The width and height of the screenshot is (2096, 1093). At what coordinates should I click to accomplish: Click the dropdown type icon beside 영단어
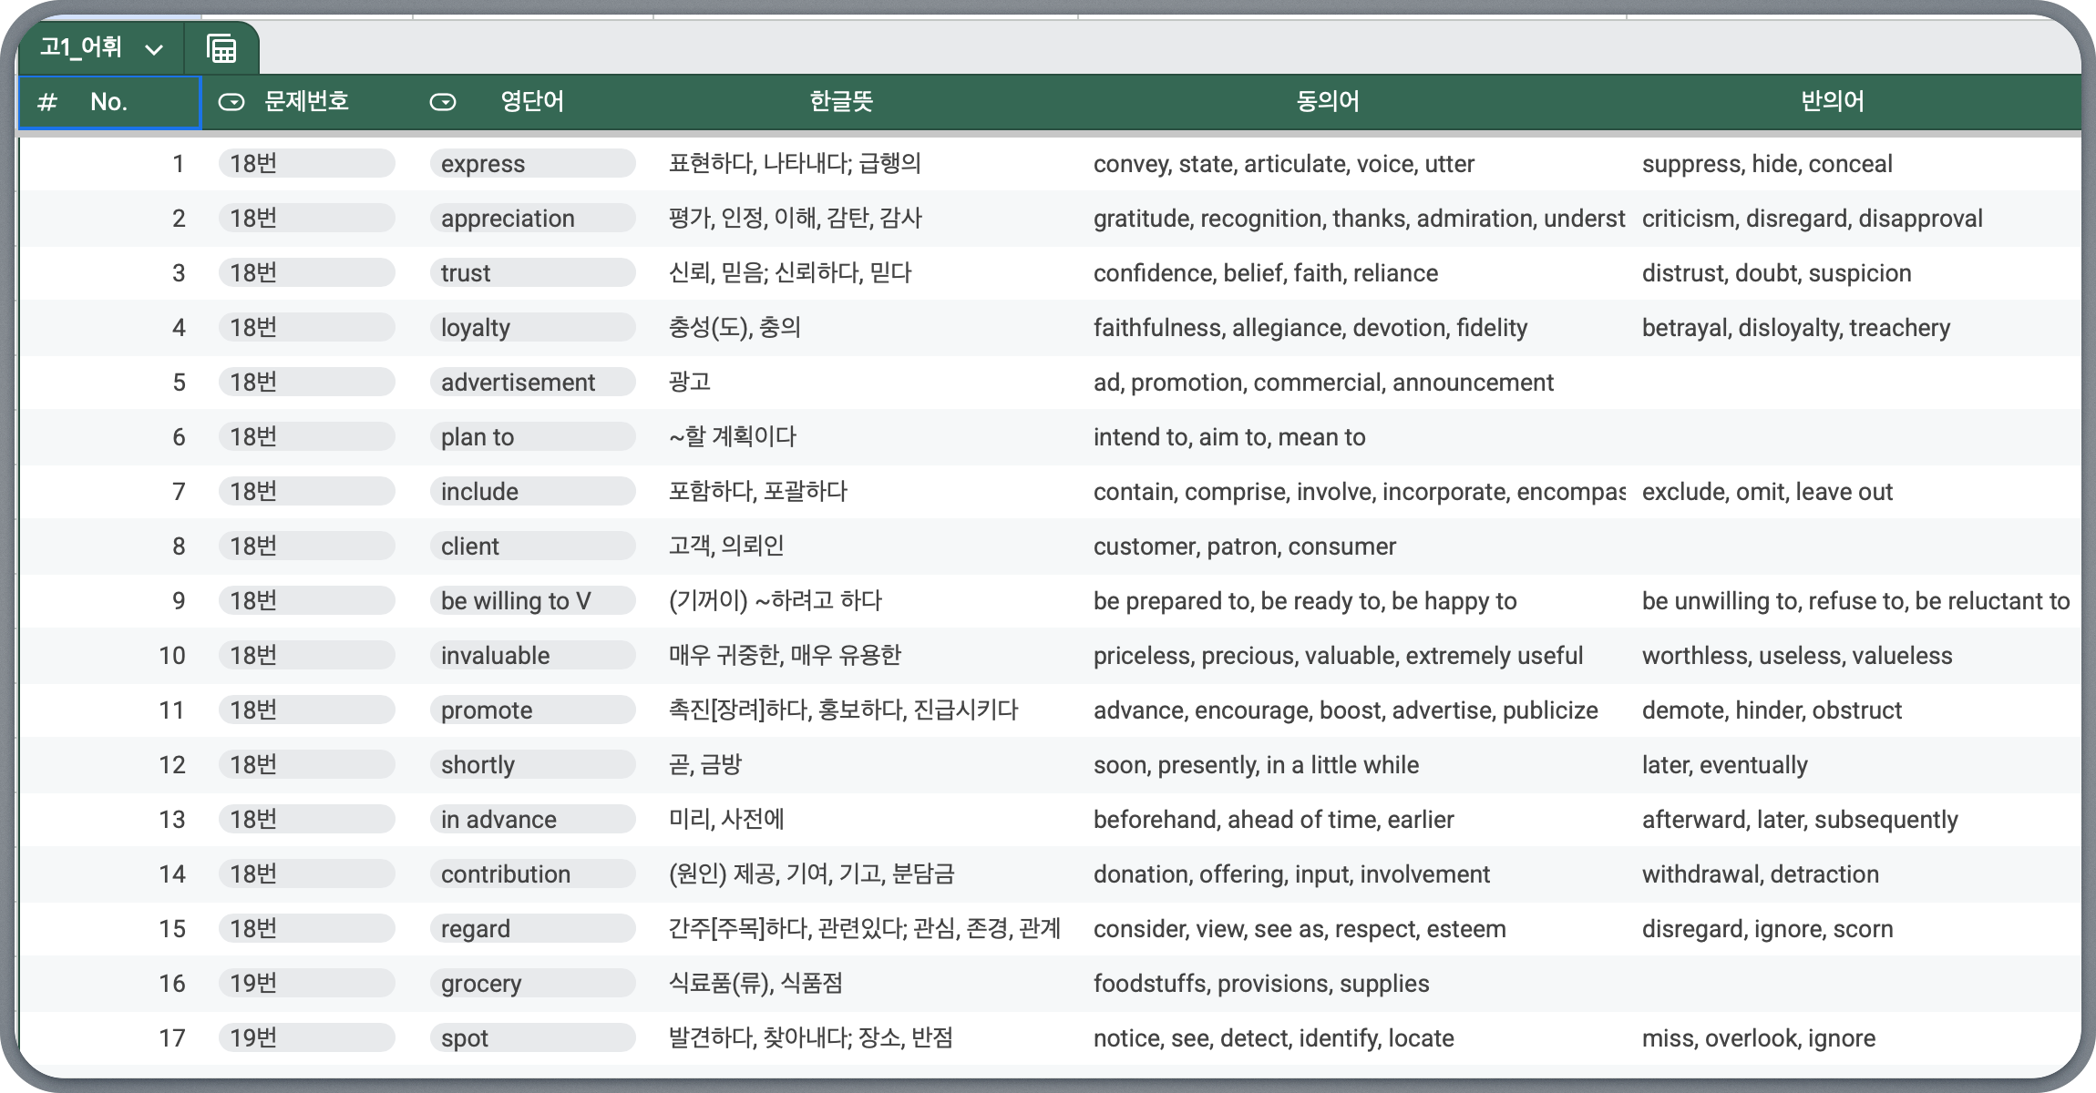click(443, 102)
